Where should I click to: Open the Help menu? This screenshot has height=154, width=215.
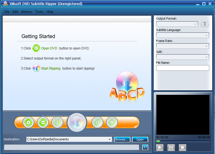tap(50, 12)
